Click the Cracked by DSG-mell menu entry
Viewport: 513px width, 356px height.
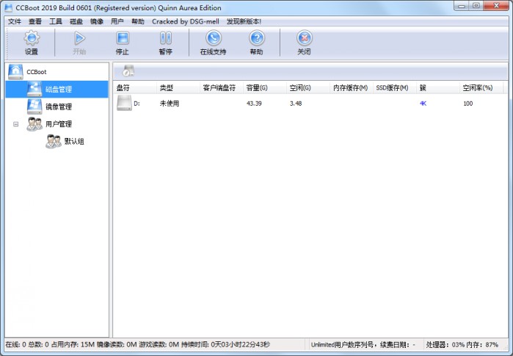(186, 21)
